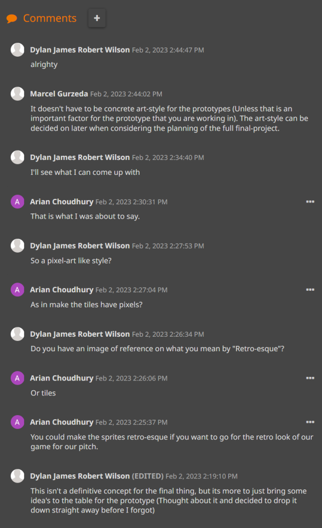The width and height of the screenshot is (322, 528).
Task: Click the orange Comments speech bubble icon
Action: pos(11,19)
